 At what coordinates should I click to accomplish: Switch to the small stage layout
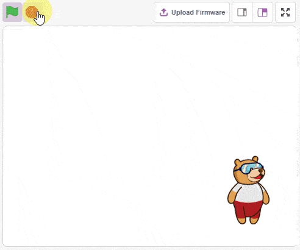(x=242, y=12)
